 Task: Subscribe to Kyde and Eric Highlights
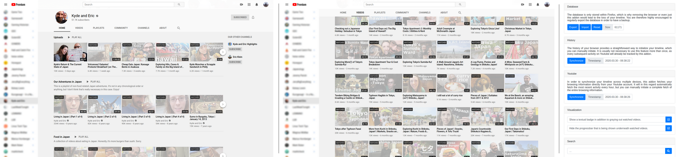tap(235, 49)
